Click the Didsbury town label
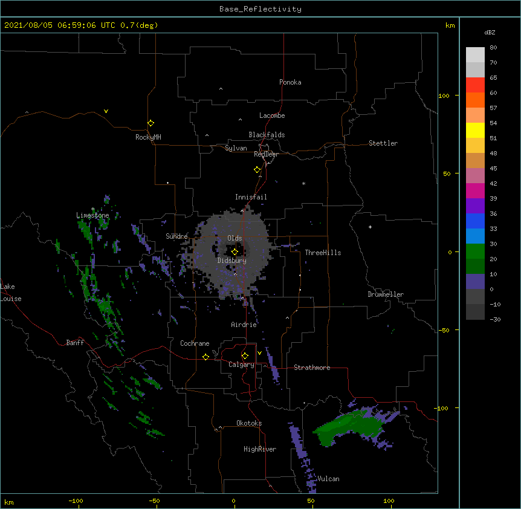This screenshot has width=521, height=509. click(231, 261)
